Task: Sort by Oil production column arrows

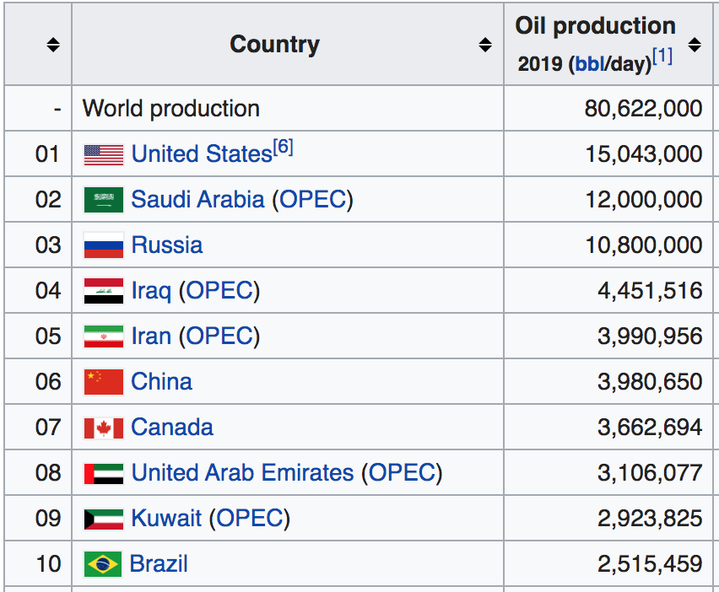Action: 695,45
